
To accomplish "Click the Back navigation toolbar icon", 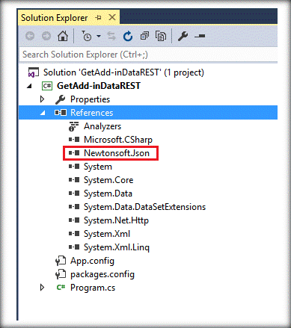I will click(x=30, y=37).
